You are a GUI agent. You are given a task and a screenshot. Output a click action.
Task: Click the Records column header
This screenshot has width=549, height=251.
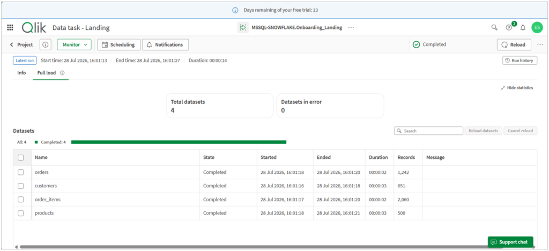click(x=408, y=158)
